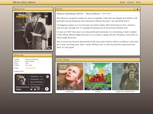Image resolution: width=153 pixels, height=114 pixels.
Task: Go Back via nav link
Action: [138, 2]
